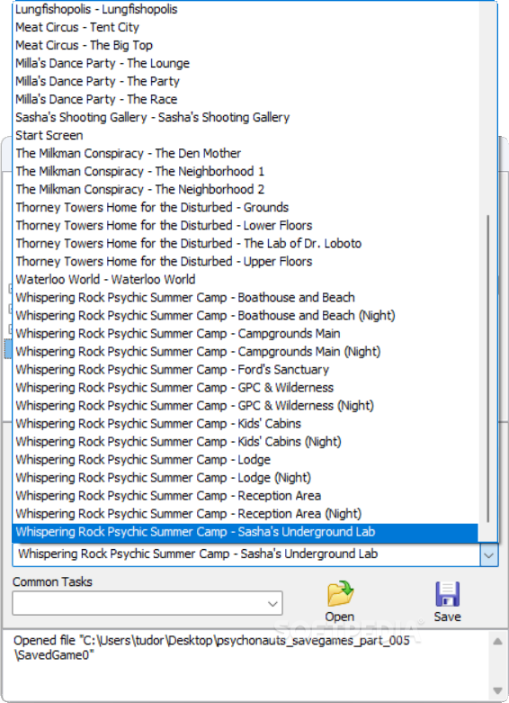Click the log panel scroll up arrow
Image resolution: width=509 pixels, height=703 pixels.
pyautogui.click(x=498, y=642)
